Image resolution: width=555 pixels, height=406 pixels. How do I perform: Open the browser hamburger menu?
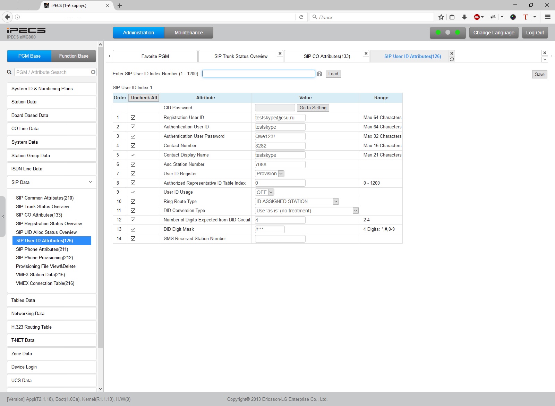click(548, 17)
